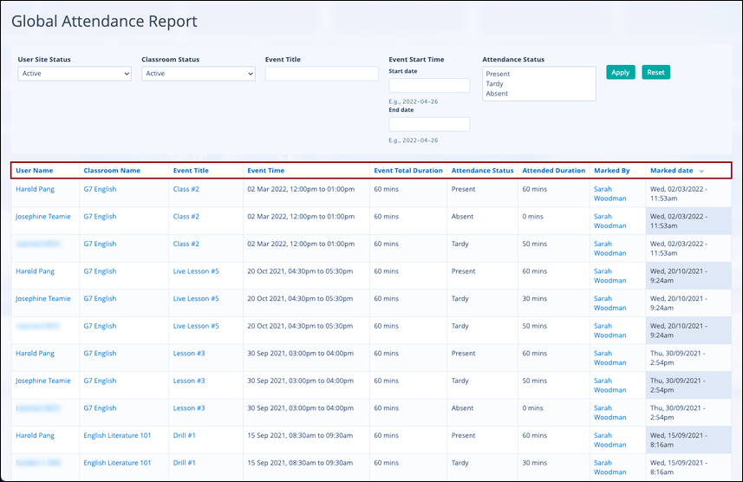Open the English Literature 101 classroom link

pos(117,435)
